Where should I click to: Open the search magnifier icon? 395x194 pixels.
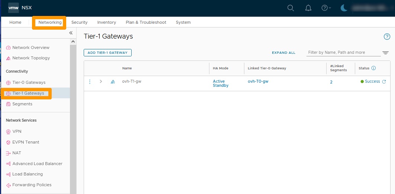[291, 8]
